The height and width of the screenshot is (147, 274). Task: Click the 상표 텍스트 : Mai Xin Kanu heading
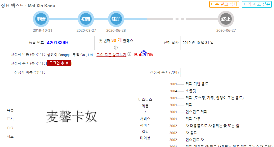[28, 6]
